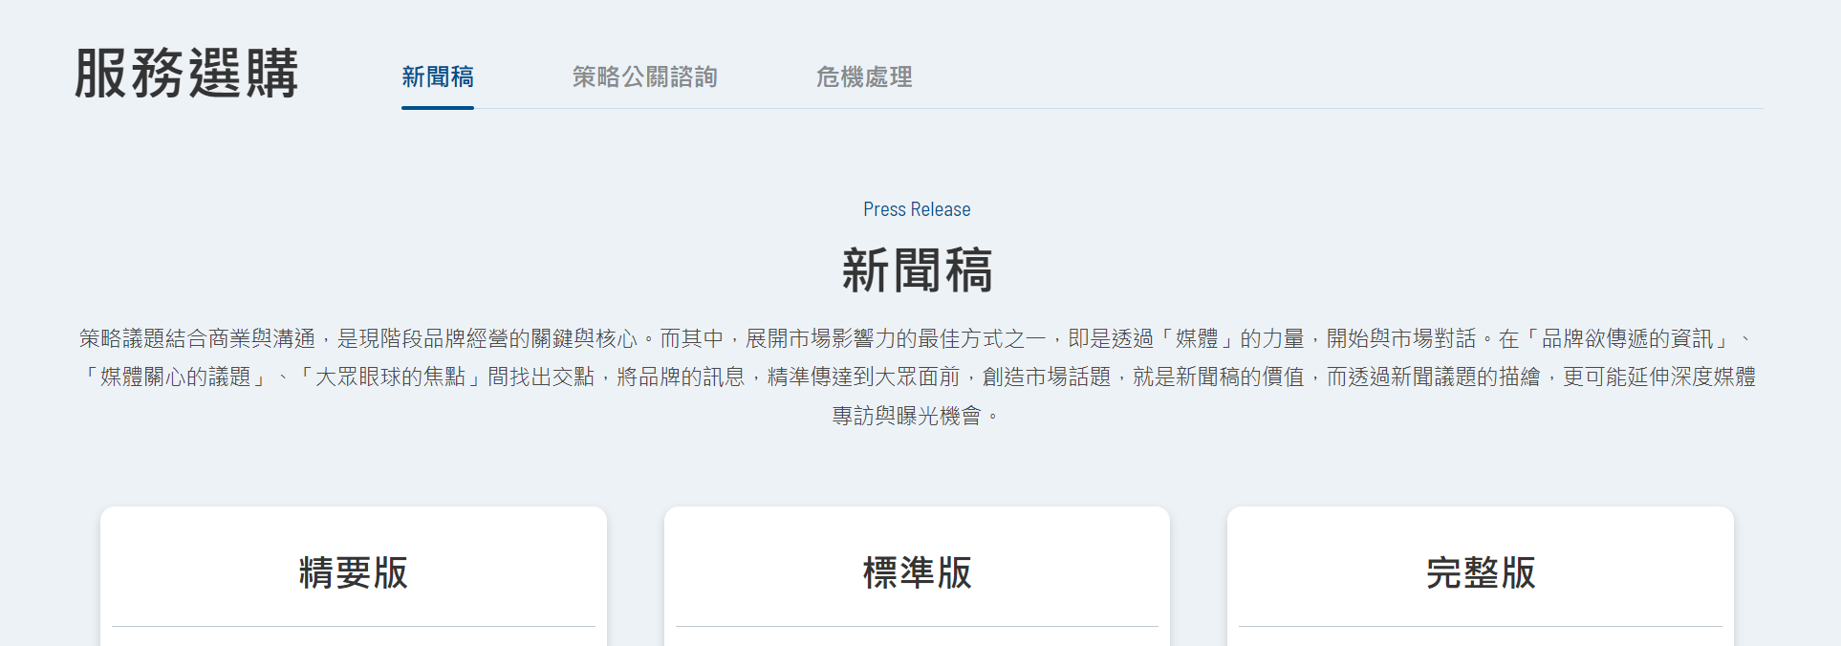Click the 「媒體」 phrase in the description
Image resolution: width=1841 pixels, height=646 pixels.
[1196, 339]
